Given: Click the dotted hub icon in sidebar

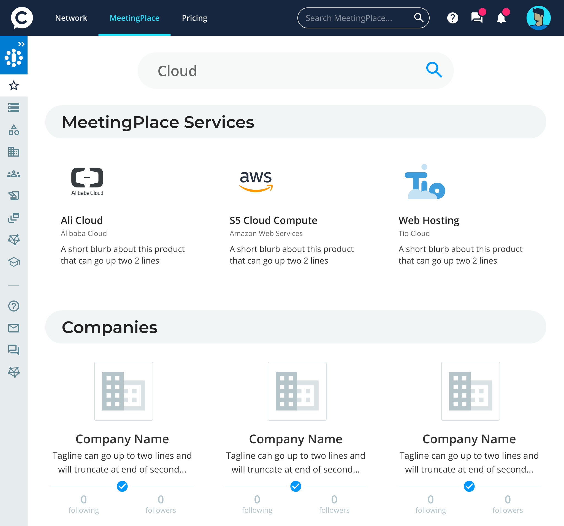Looking at the screenshot, I should 13,58.
